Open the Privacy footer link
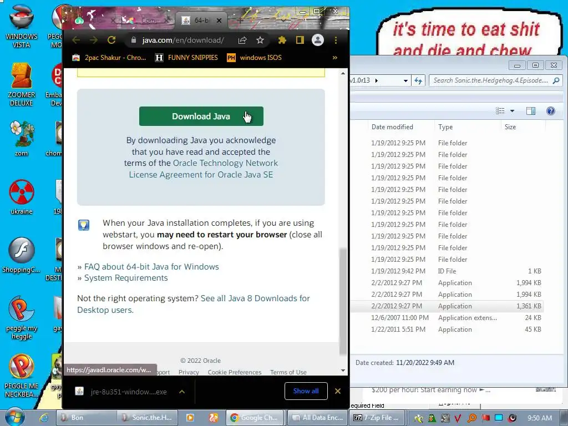568x426 pixels. (189, 372)
